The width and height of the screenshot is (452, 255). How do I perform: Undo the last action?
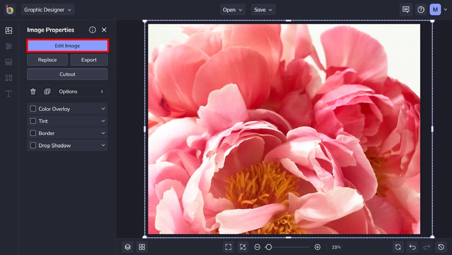coord(412,247)
